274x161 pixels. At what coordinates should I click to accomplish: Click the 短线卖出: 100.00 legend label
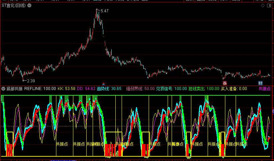click(204, 89)
